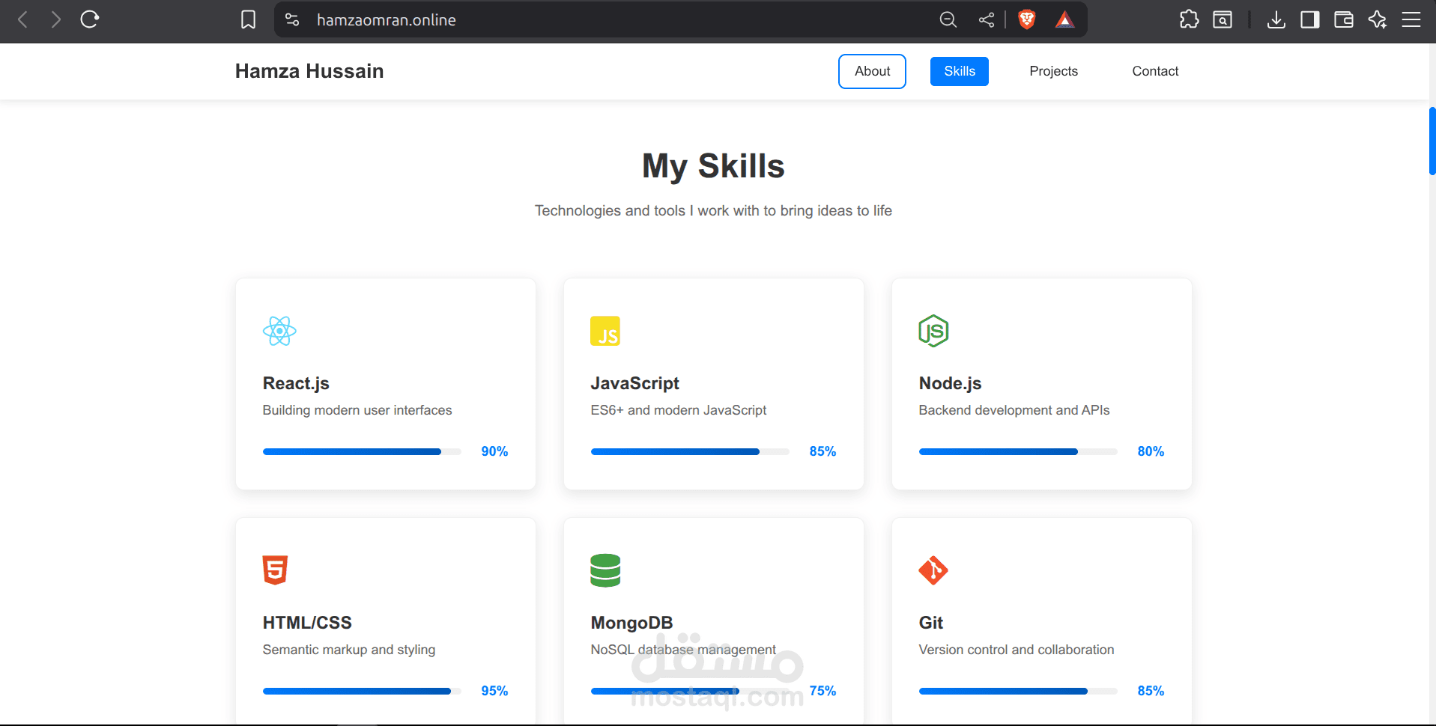Click the React.js card title
Viewport: 1436px width, 726px height.
tap(296, 383)
